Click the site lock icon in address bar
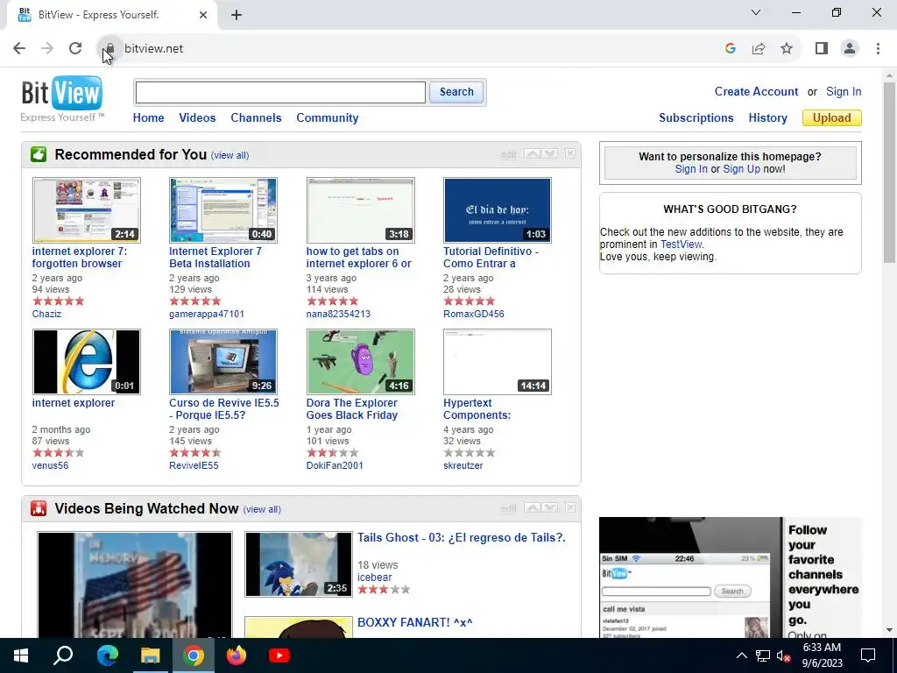 click(110, 49)
